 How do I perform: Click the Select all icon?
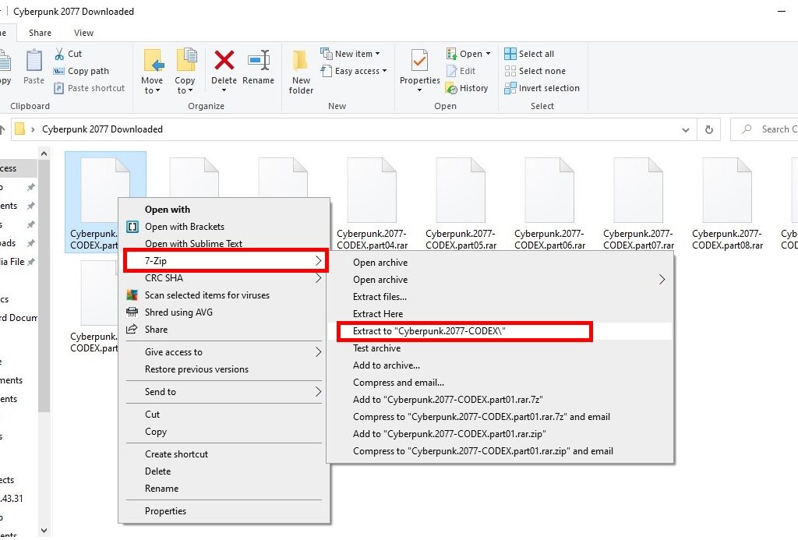(x=510, y=54)
